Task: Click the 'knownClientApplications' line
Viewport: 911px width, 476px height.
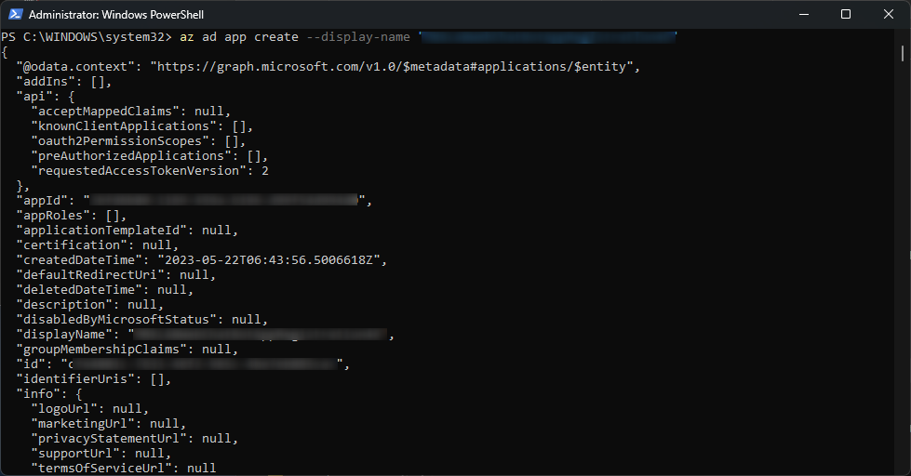Action: (x=141, y=126)
